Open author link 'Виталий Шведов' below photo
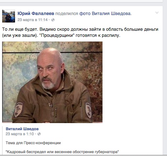 (x=22, y=129)
